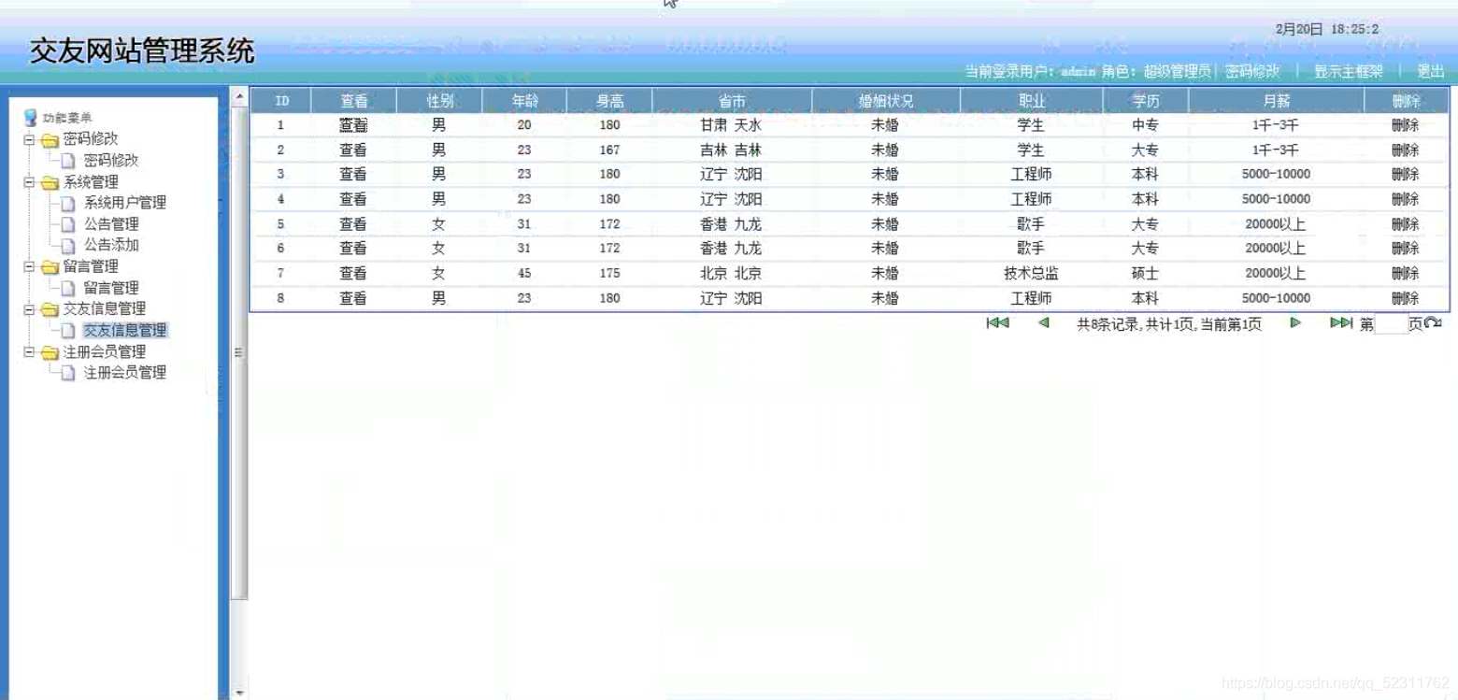Click the 硕士 cell
The image size is (1458, 700).
click(x=1145, y=274)
